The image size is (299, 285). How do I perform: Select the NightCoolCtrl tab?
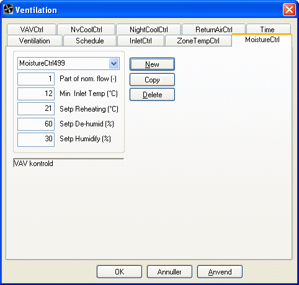click(149, 29)
